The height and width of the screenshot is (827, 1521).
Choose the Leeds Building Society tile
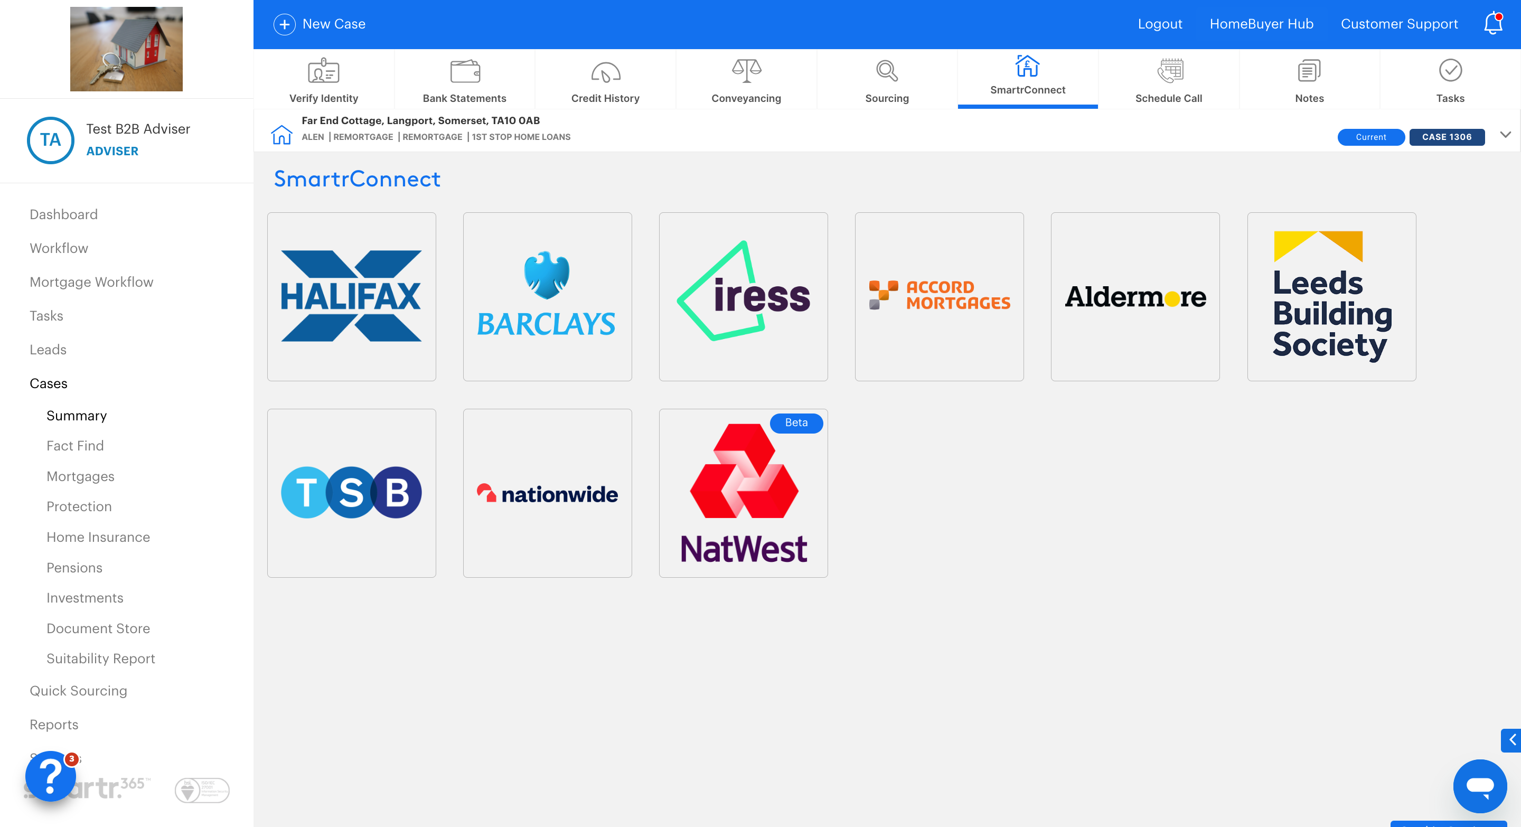tap(1331, 296)
